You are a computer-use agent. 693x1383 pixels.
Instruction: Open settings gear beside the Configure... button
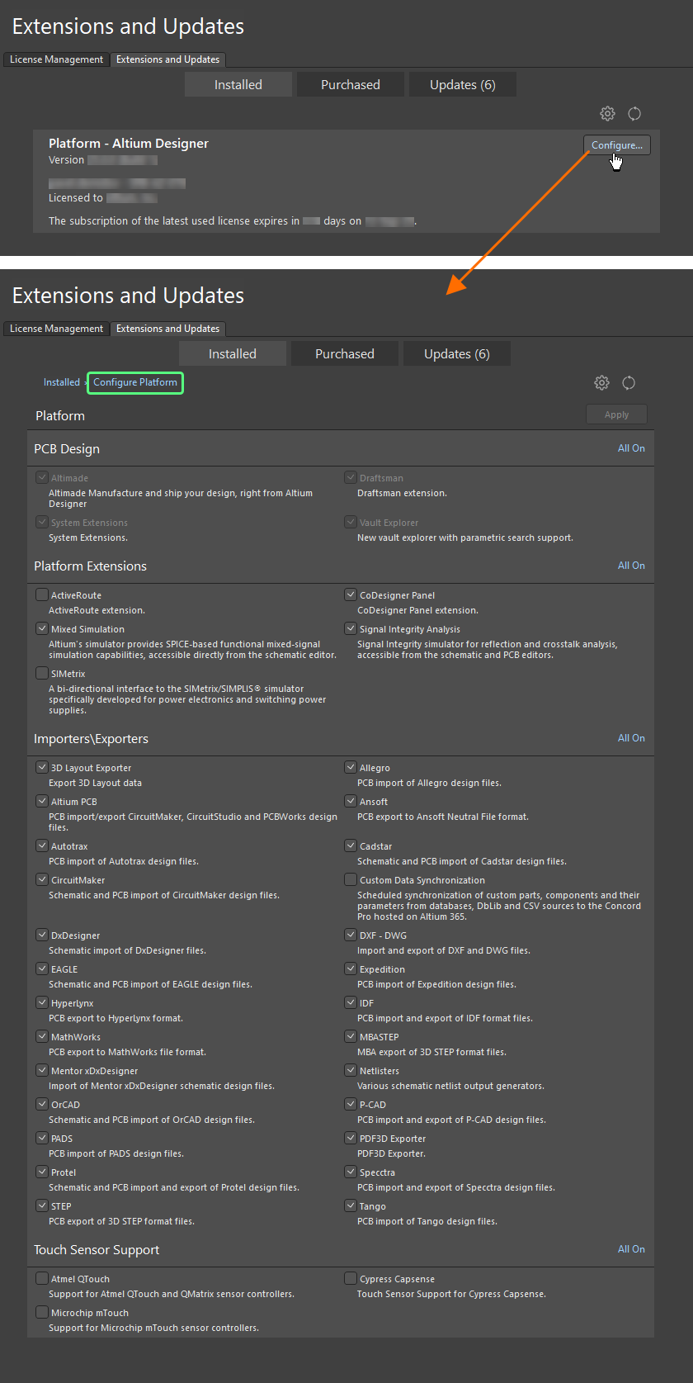click(607, 113)
